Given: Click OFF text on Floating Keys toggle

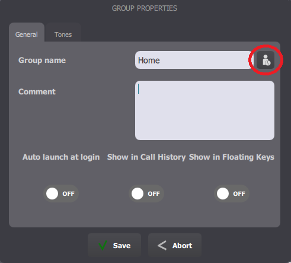Looking at the screenshot, I should (239, 194).
